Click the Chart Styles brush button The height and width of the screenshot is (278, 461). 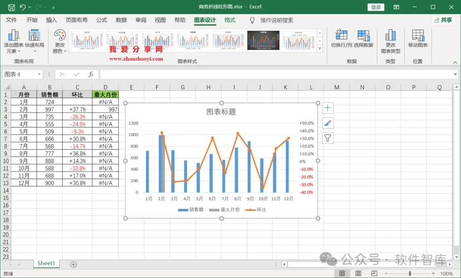click(328, 123)
